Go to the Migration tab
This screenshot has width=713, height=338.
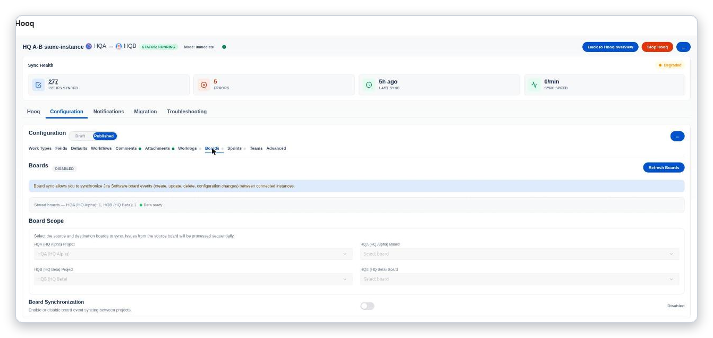[x=146, y=112]
